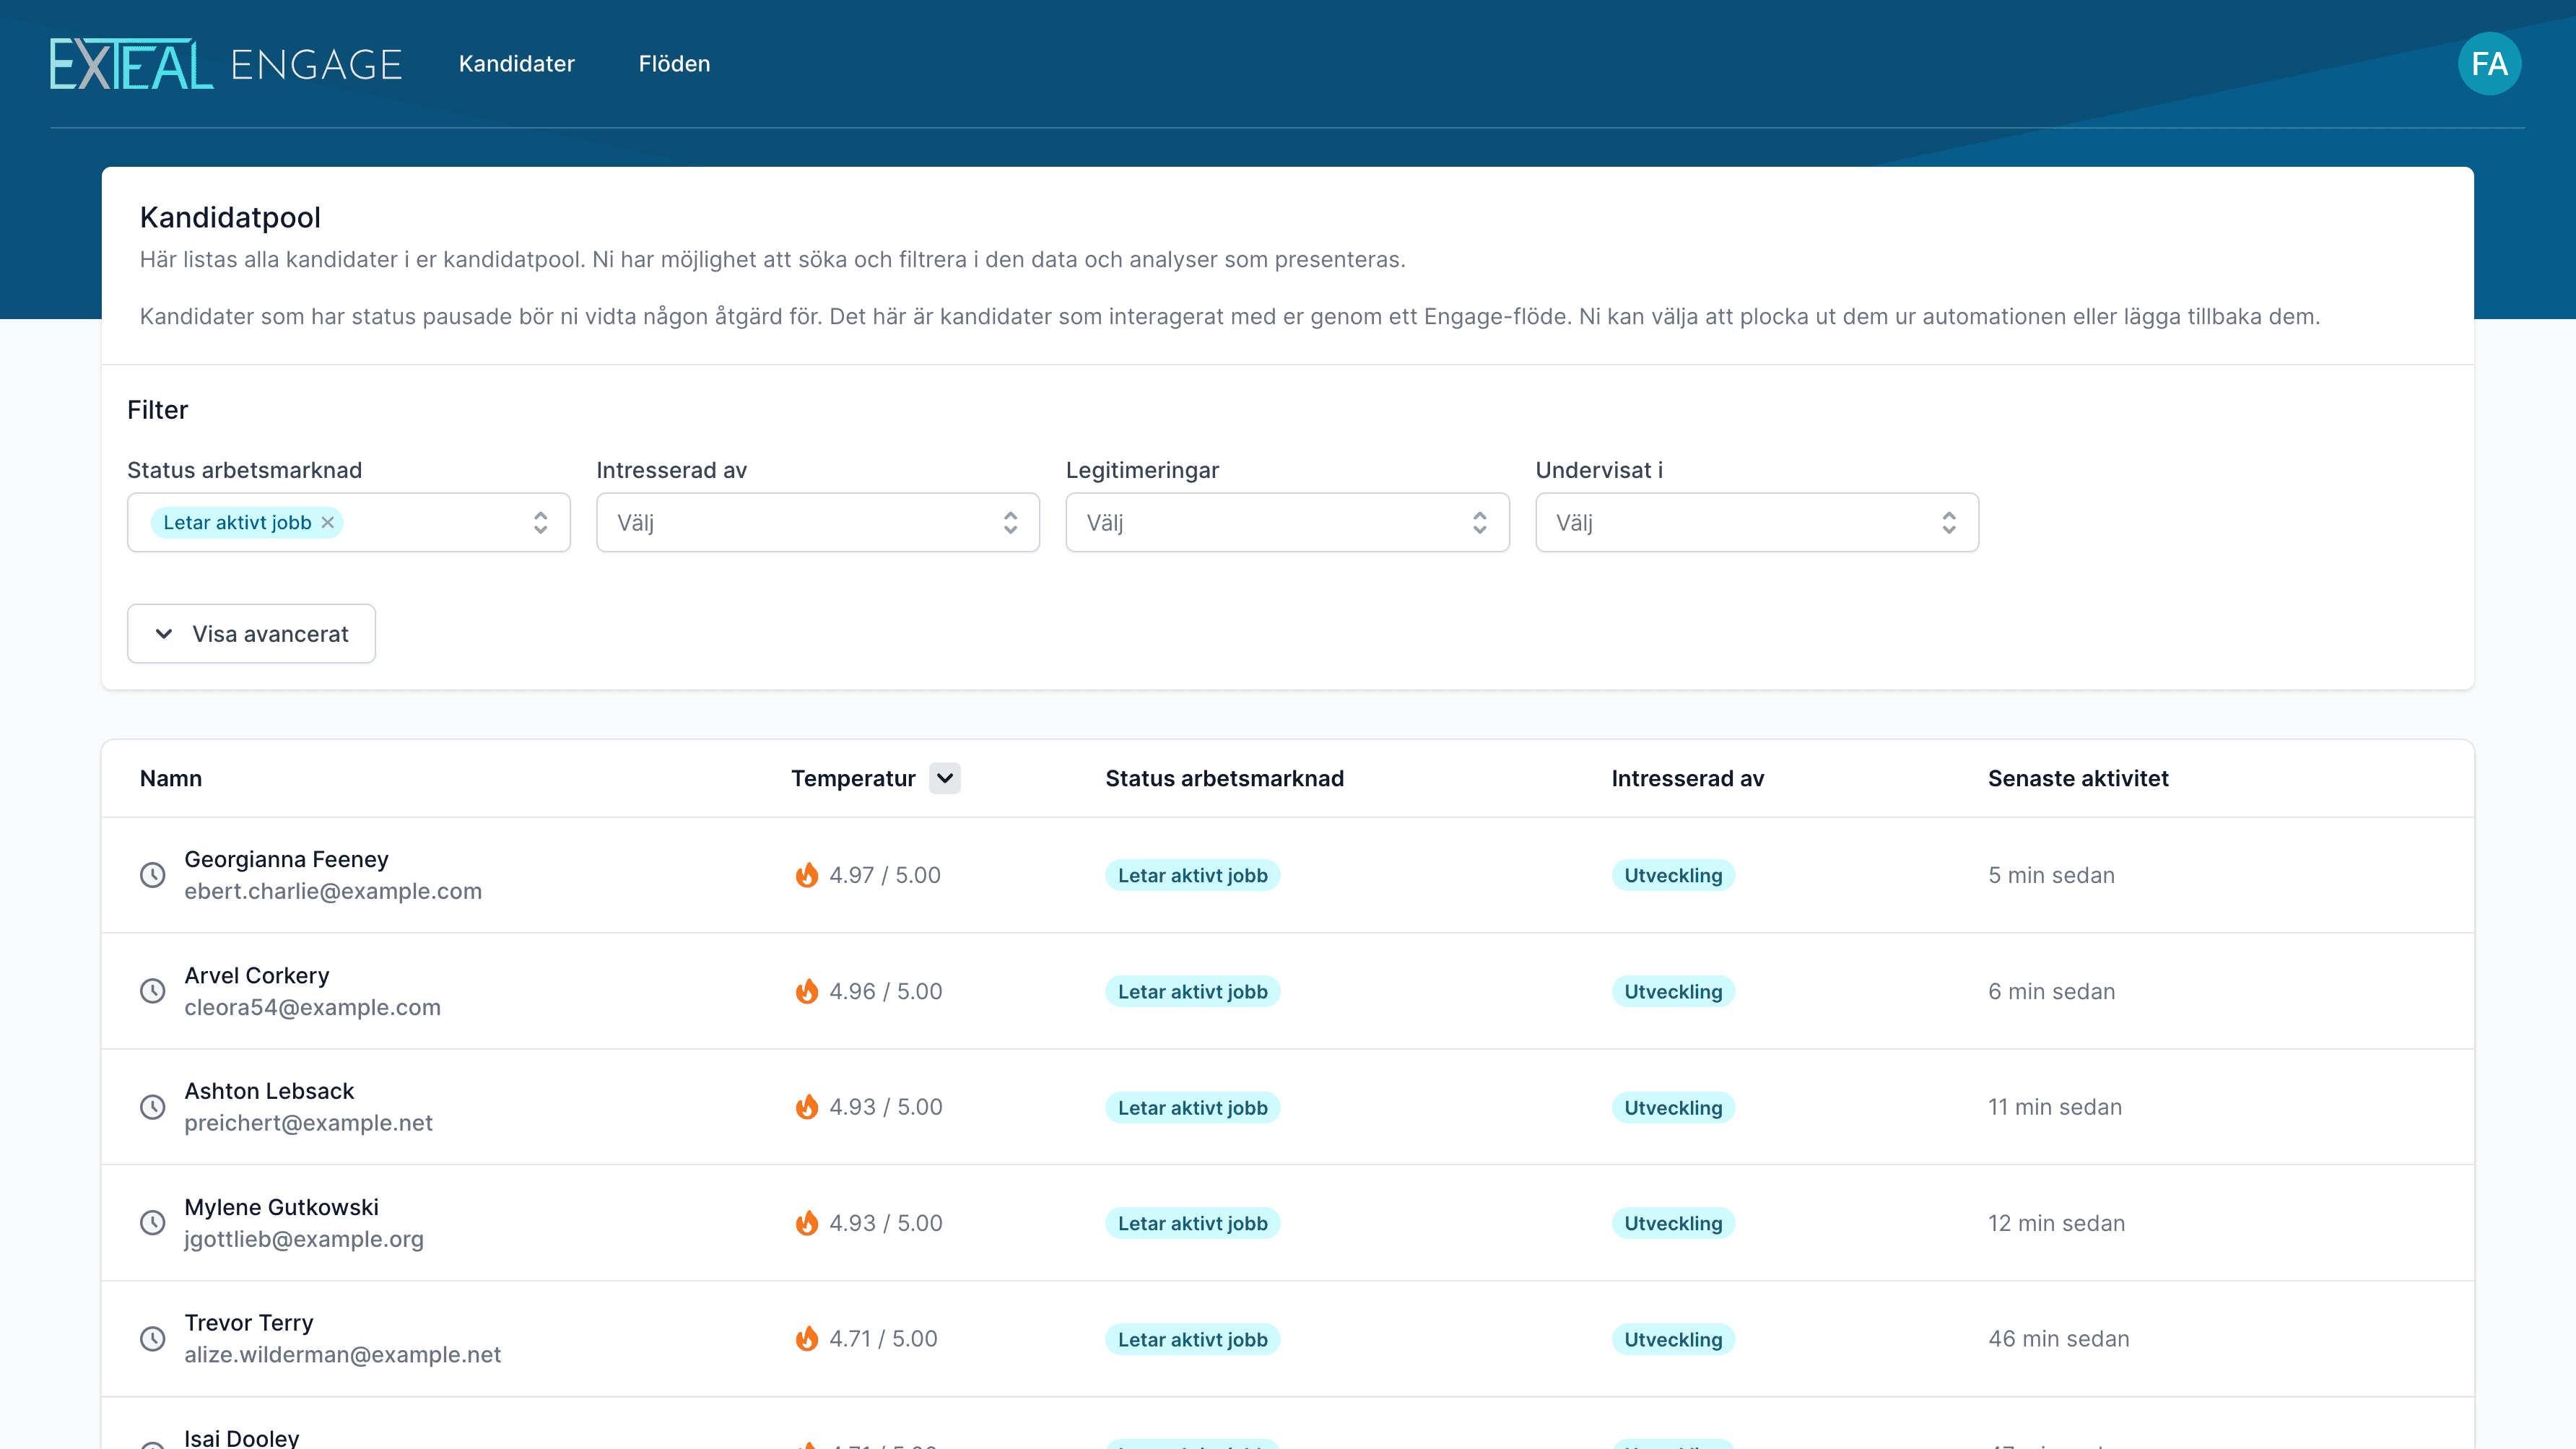Image resolution: width=2576 pixels, height=1449 pixels.
Task: Click the flame icon next to 4.96 / 5.00
Action: coord(807,991)
